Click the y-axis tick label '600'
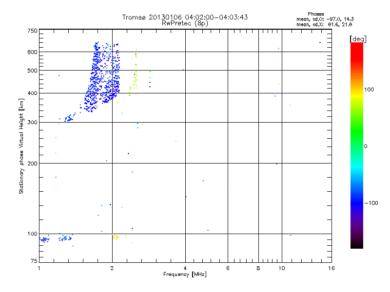This screenshot has width=390, height=292. [x=32, y=52]
